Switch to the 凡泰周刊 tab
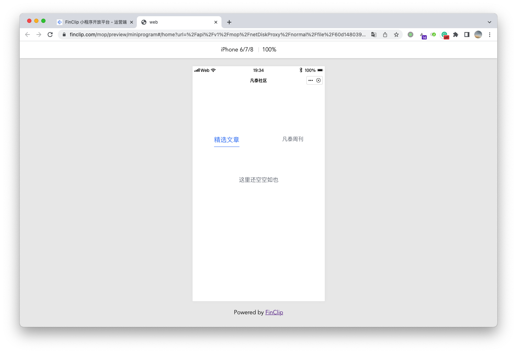Screen dimensions: 517x353 coord(293,139)
